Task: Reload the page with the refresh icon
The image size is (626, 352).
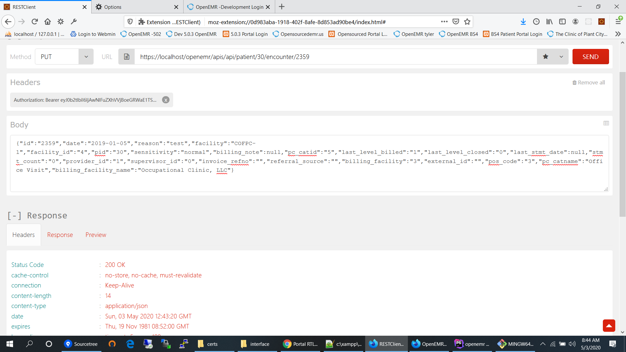Action: coord(35,22)
